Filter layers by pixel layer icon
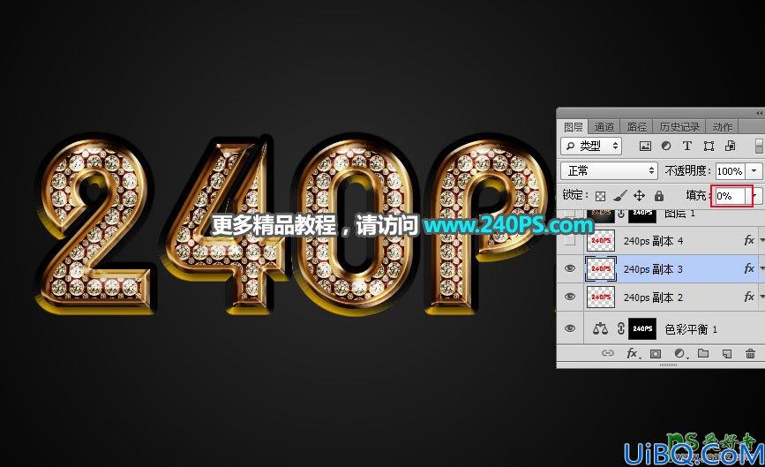This screenshot has width=765, height=467. point(645,146)
